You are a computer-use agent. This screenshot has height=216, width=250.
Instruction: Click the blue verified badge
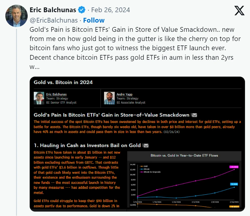pos(82,10)
